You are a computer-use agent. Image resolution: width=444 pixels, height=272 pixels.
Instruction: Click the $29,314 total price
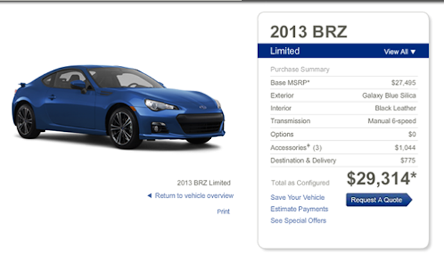[382, 178]
